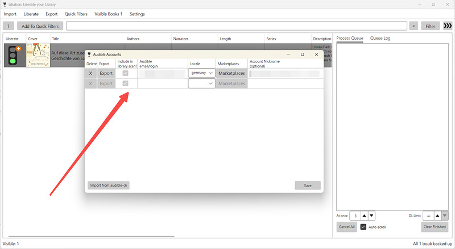455x249 pixels.
Task: Click Import from audible-cli button
Action: pyautogui.click(x=108, y=185)
